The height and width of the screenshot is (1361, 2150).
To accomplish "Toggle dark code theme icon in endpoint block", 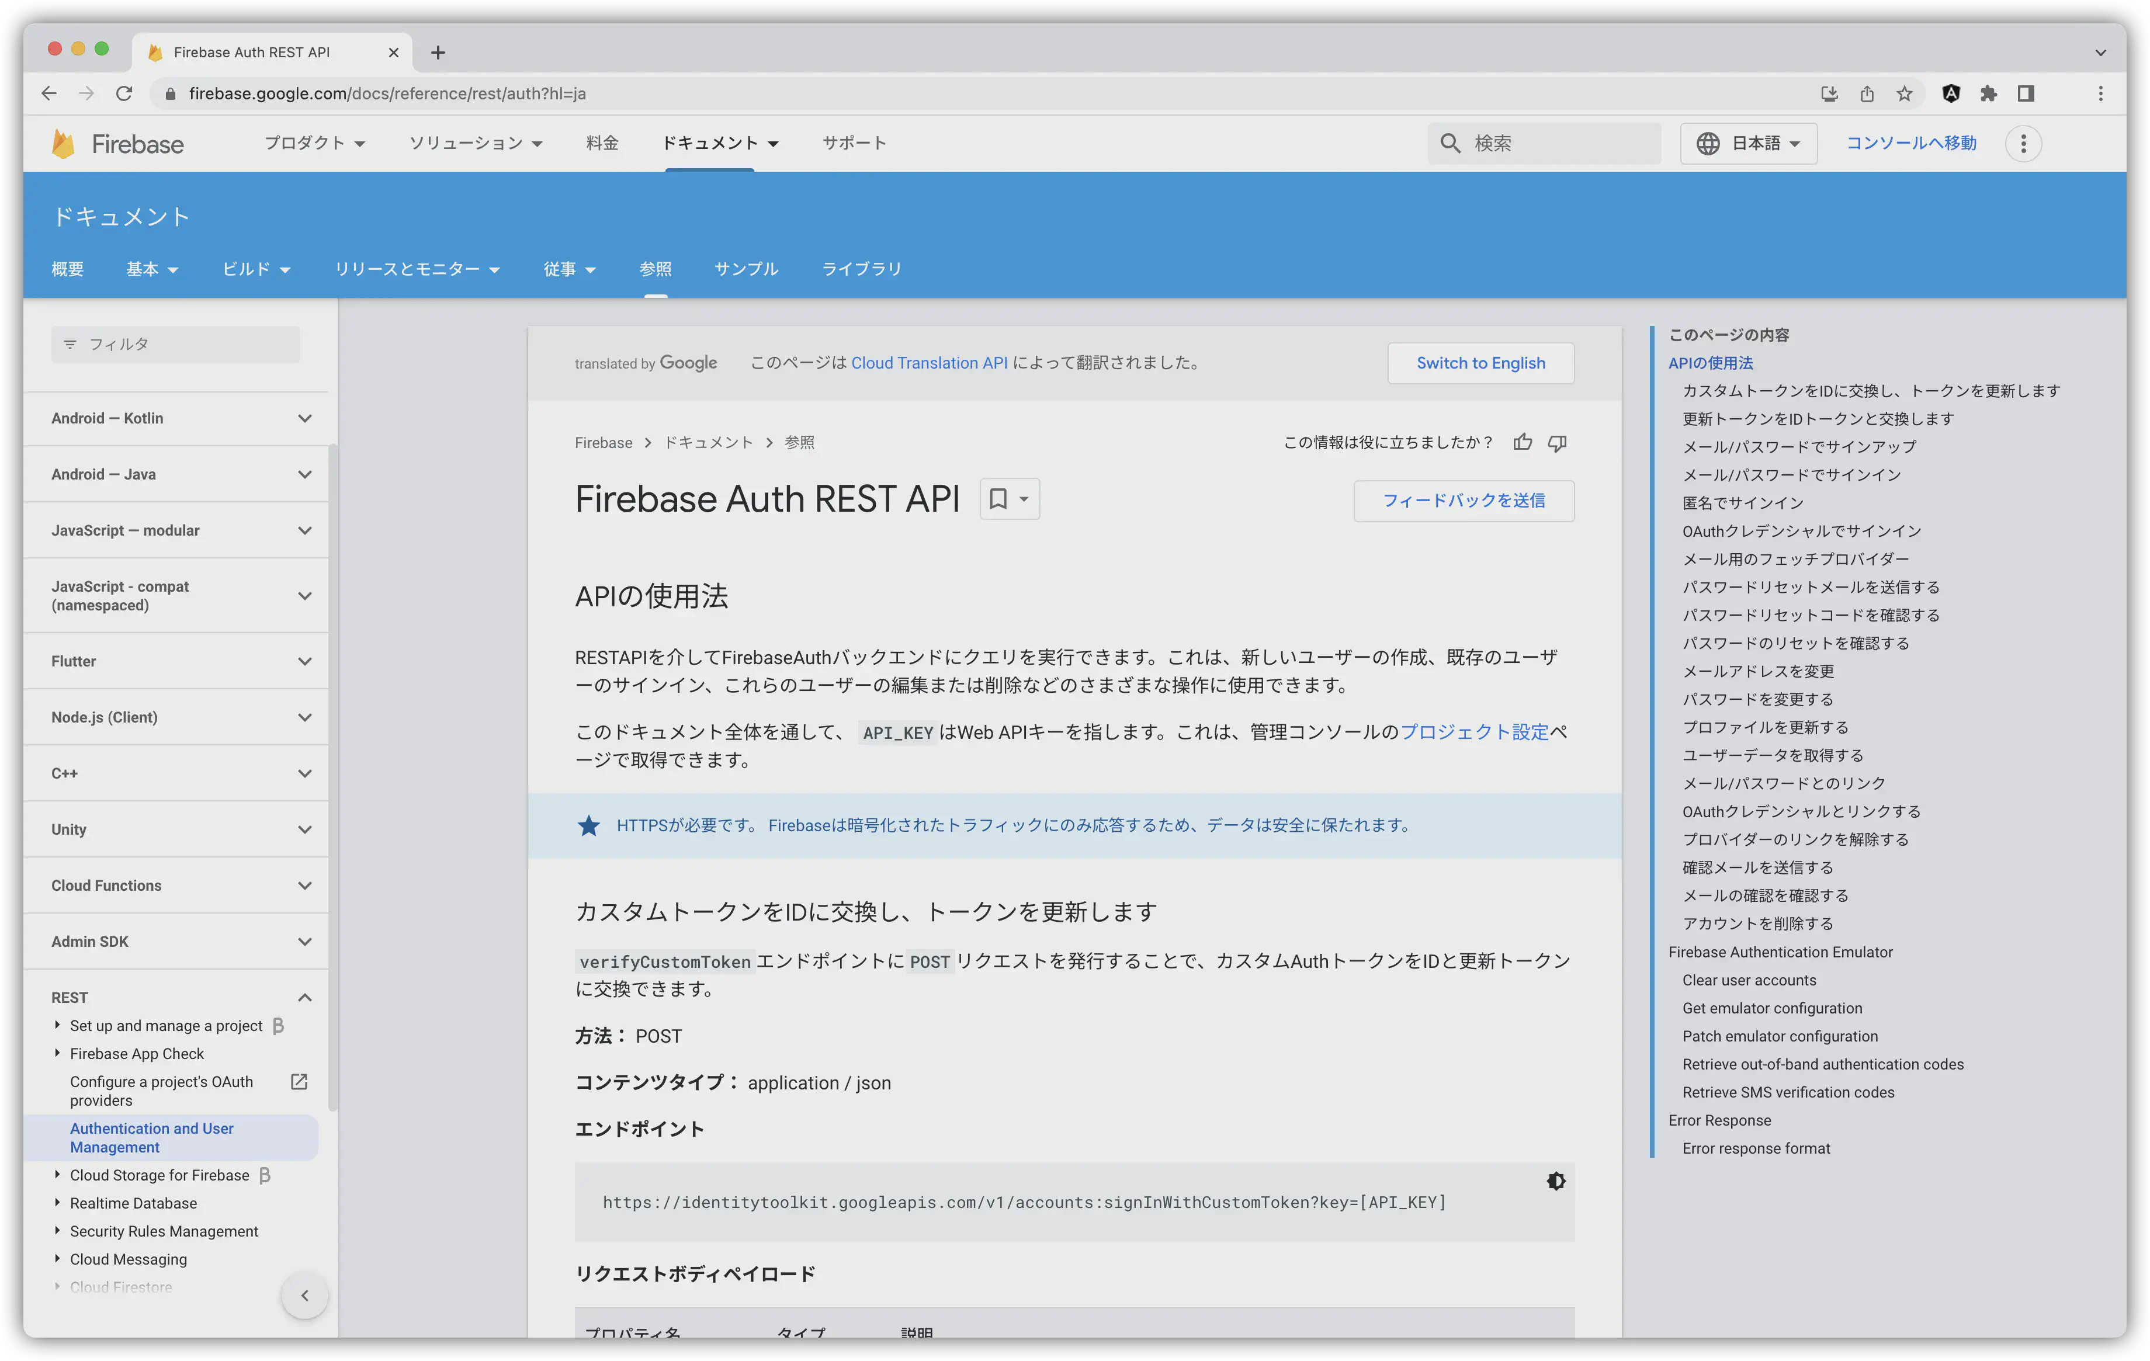I will [x=1555, y=1182].
